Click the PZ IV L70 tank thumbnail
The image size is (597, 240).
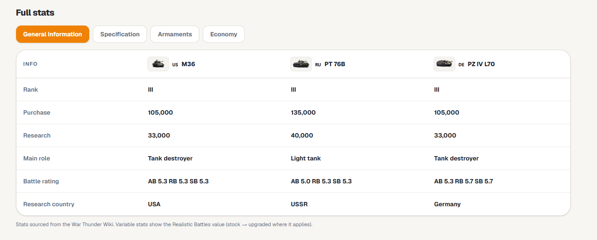pyautogui.click(x=445, y=64)
